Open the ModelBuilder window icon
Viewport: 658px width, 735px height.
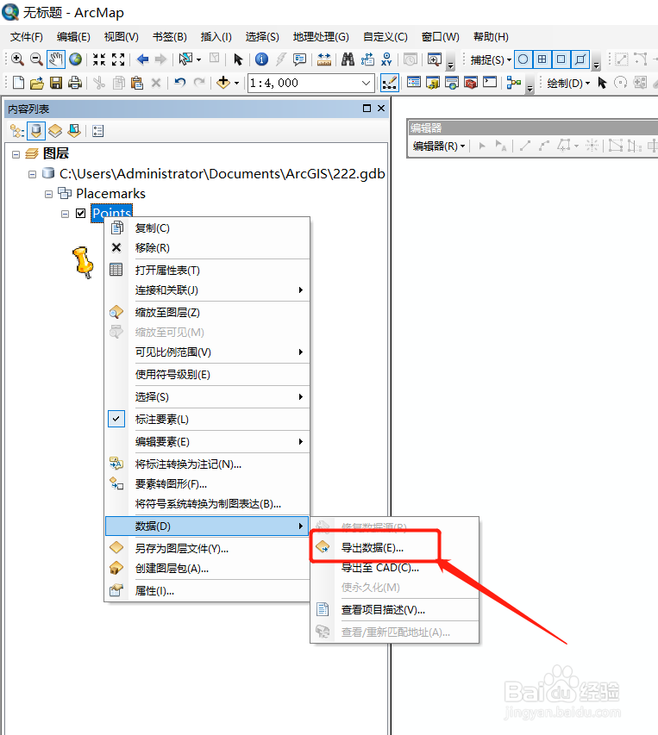point(514,83)
